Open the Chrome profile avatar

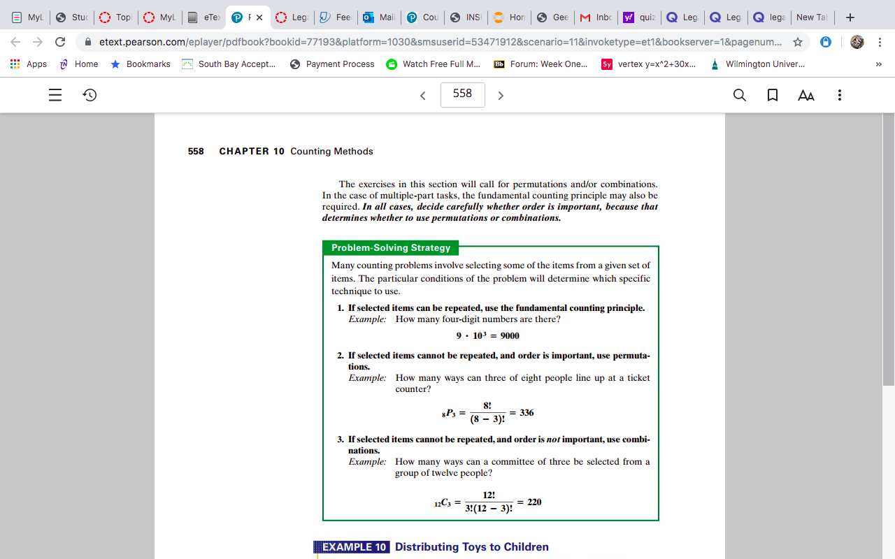[857, 42]
